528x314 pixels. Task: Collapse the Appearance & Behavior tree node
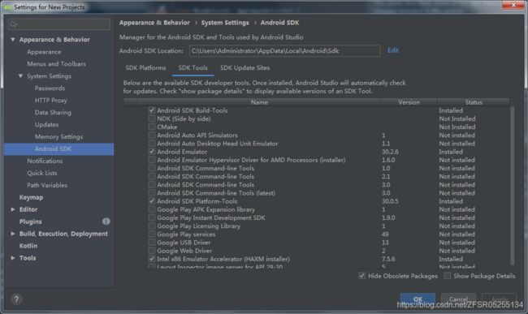pyautogui.click(x=12, y=40)
